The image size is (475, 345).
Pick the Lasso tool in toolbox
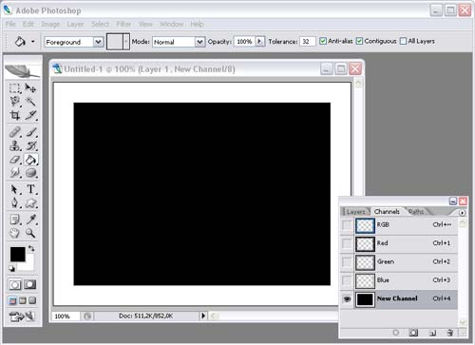[x=14, y=102]
